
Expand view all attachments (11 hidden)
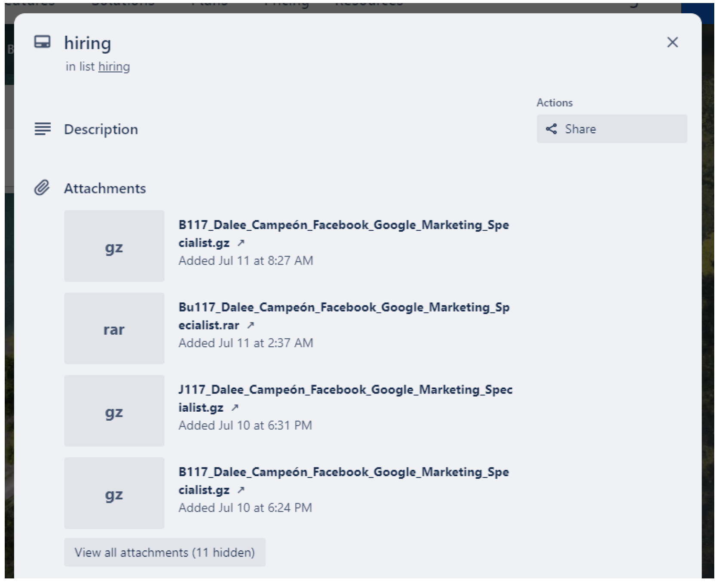click(x=165, y=552)
